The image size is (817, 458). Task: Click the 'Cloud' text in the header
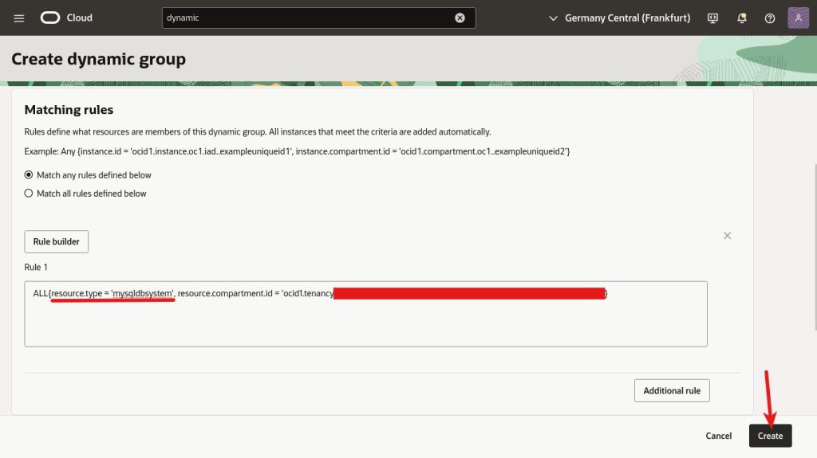coord(79,18)
